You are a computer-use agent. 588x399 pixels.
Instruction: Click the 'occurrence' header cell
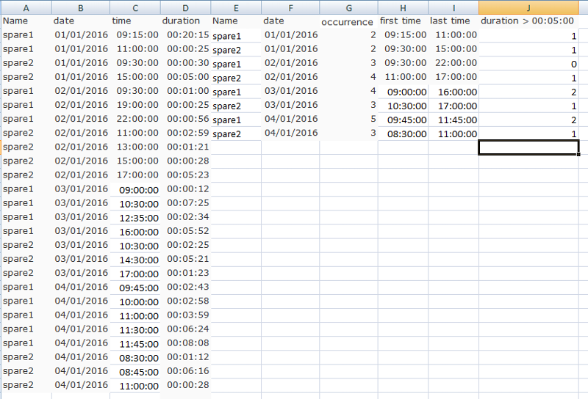(348, 22)
